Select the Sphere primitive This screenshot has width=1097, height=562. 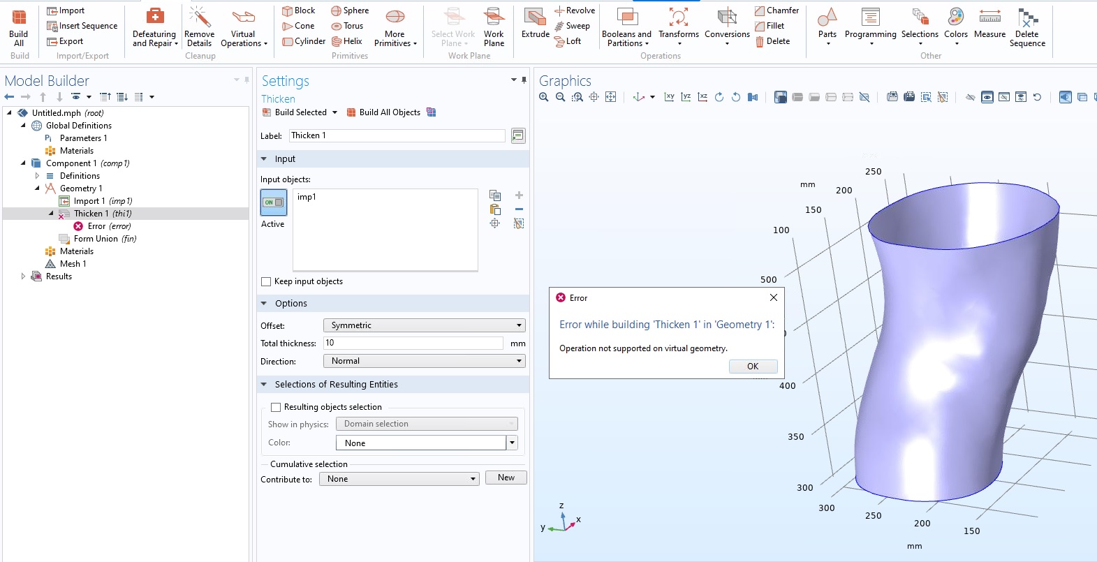(x=350, y=10)
